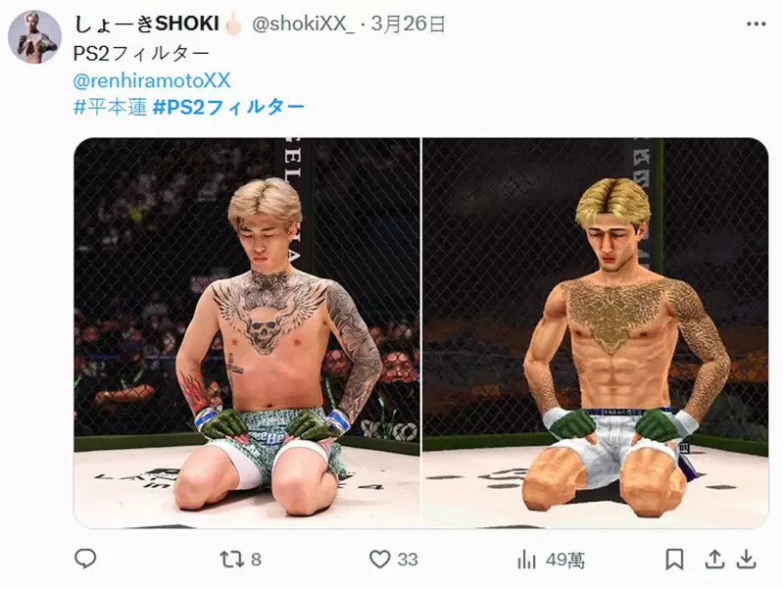Screen dimensions: 783x589
Task: Click the like count 33
Action: [x=408, y=560]
